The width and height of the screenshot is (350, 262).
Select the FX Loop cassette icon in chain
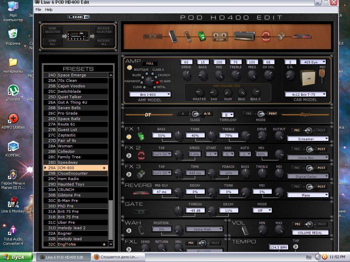coord(220,35)
